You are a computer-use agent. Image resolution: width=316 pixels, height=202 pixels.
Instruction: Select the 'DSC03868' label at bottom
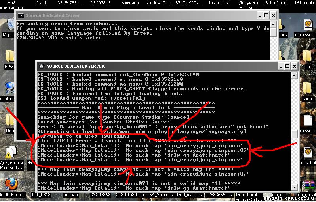[x=100, y=195]
